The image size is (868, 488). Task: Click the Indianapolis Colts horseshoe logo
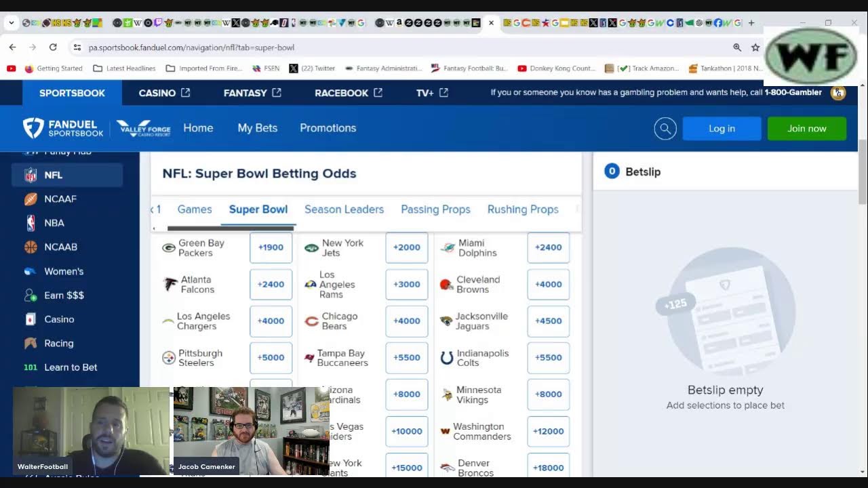click(x=447, y=358)
